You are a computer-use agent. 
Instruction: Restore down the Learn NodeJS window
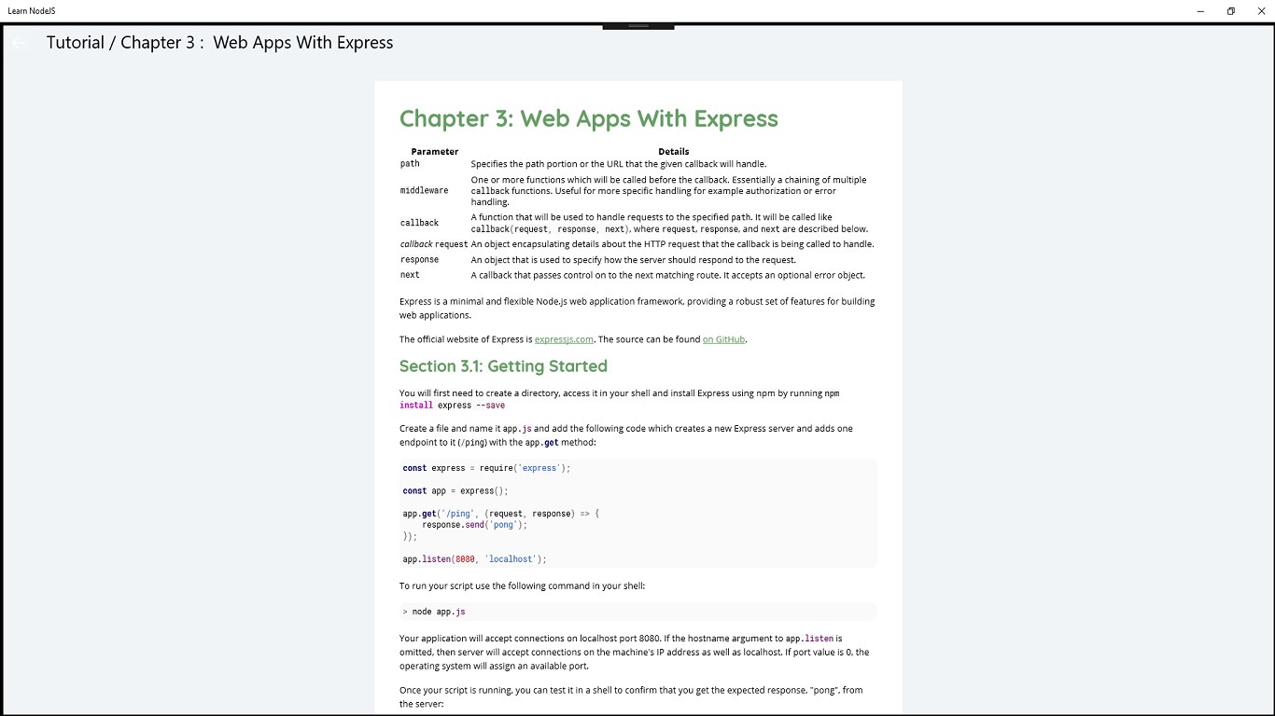(x=1231, y=11)
